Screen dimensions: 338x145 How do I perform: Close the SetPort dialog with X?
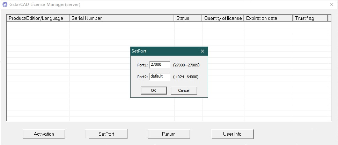tap(203, 51)
